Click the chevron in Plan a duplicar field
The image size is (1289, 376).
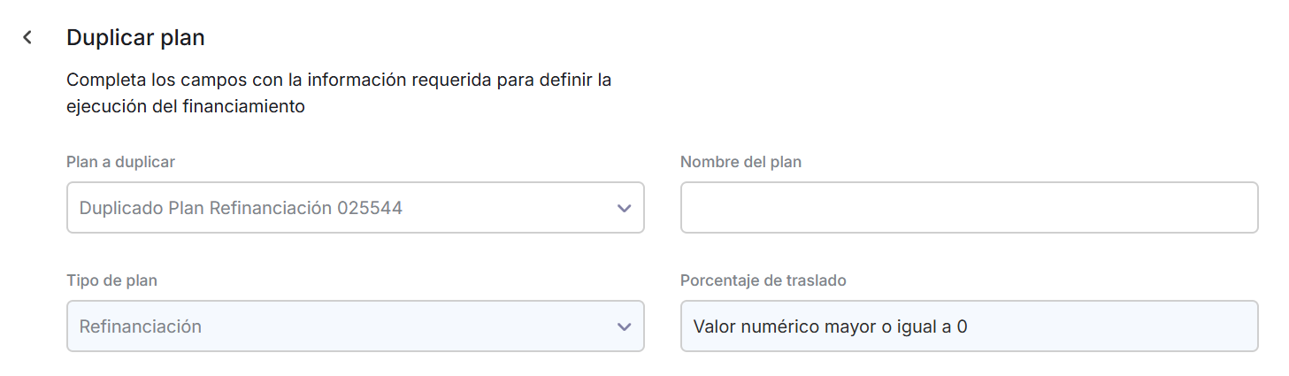[624, 209]
